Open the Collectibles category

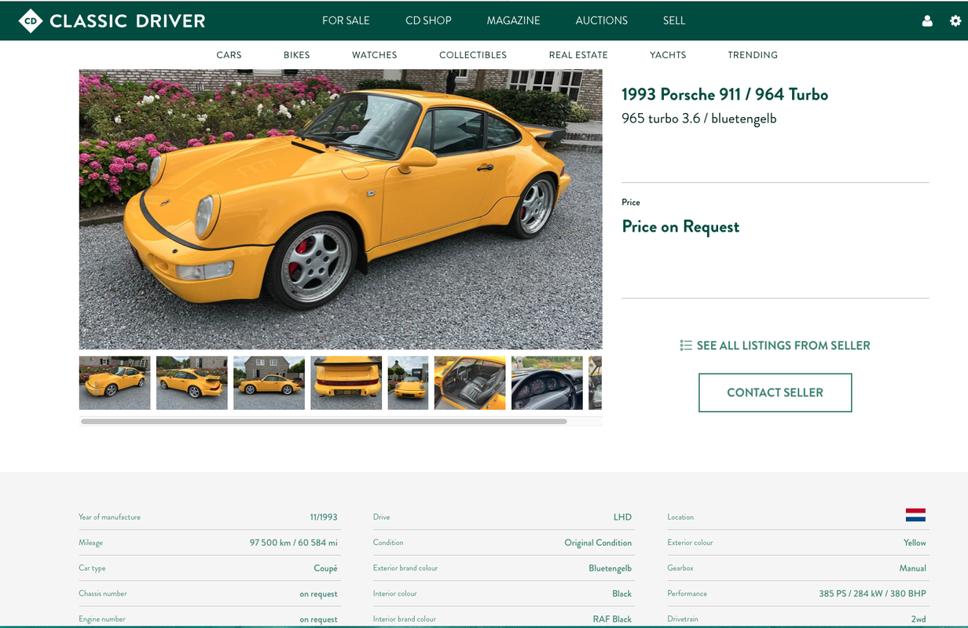coord(473,55)
